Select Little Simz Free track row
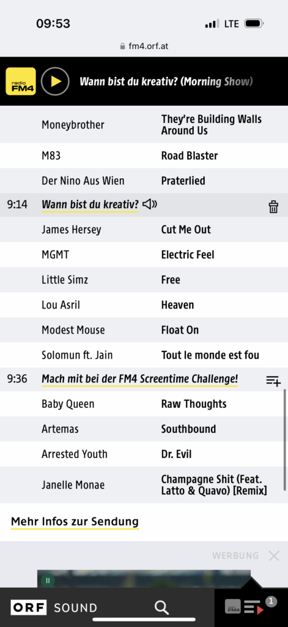The image size is (288, 627). pyautogui.click(x=144, y=280)
